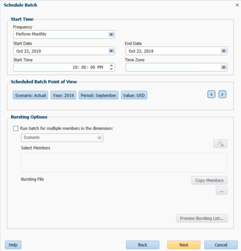Enable run batch for multiple members checkbox
Image resolution: width=241 pixels, height=251 pixels.
(x=16, y=128)
